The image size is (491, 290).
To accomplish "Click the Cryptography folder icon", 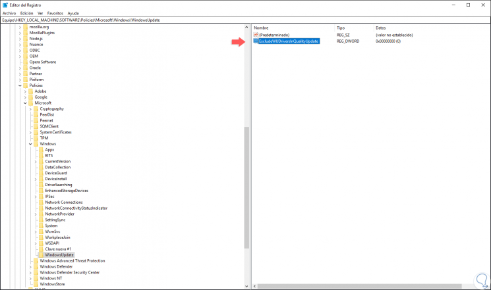I will click(36, 109).
